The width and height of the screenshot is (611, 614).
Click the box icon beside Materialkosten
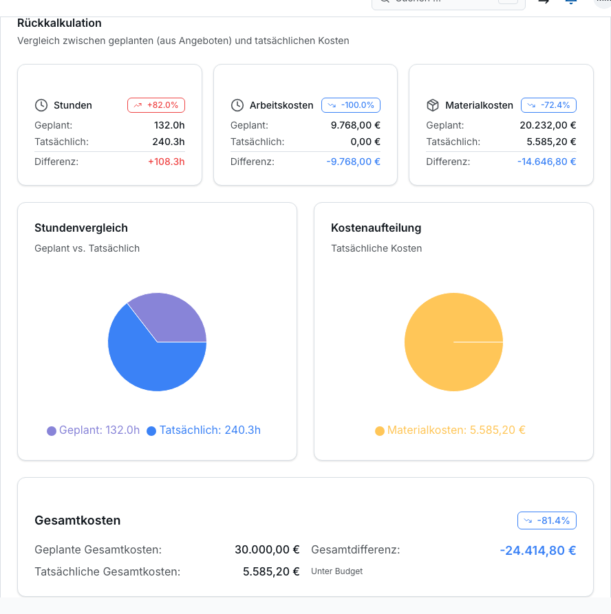tap(433, 105)
